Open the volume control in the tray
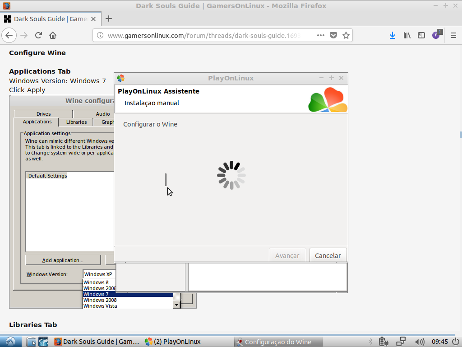 (420, 342)
